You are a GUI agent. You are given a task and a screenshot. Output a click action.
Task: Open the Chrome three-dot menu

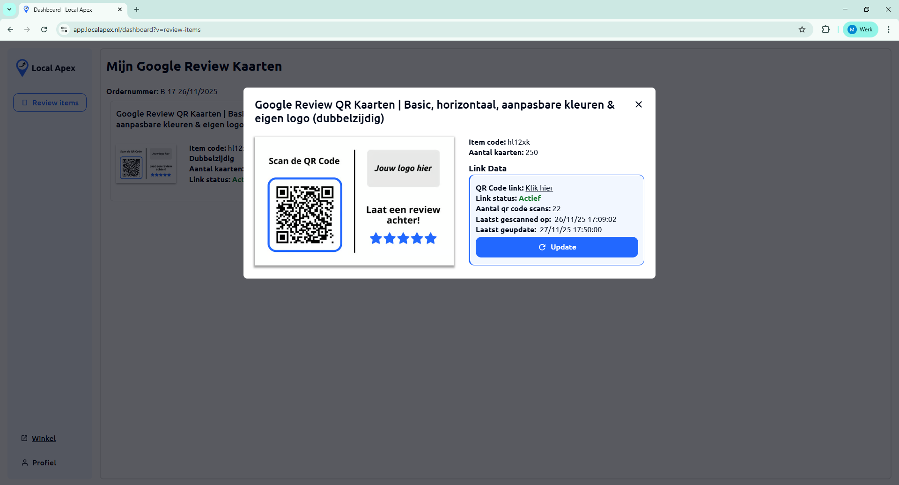[x=889, y=29]
